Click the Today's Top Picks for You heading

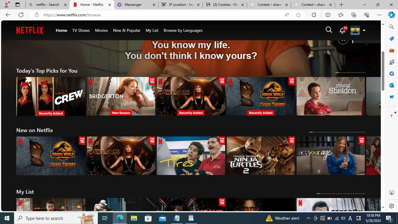click(x=47, y=71)
